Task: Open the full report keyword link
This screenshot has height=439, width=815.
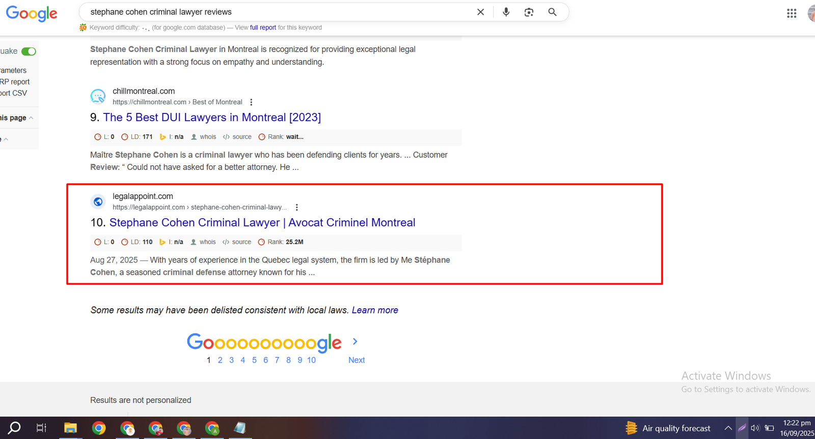Action: pos(263,27)
